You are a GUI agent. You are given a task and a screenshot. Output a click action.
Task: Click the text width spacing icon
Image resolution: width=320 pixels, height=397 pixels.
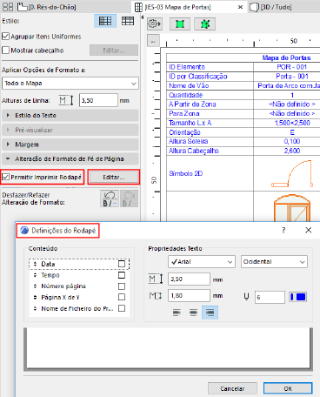click(x=156, y=296)
